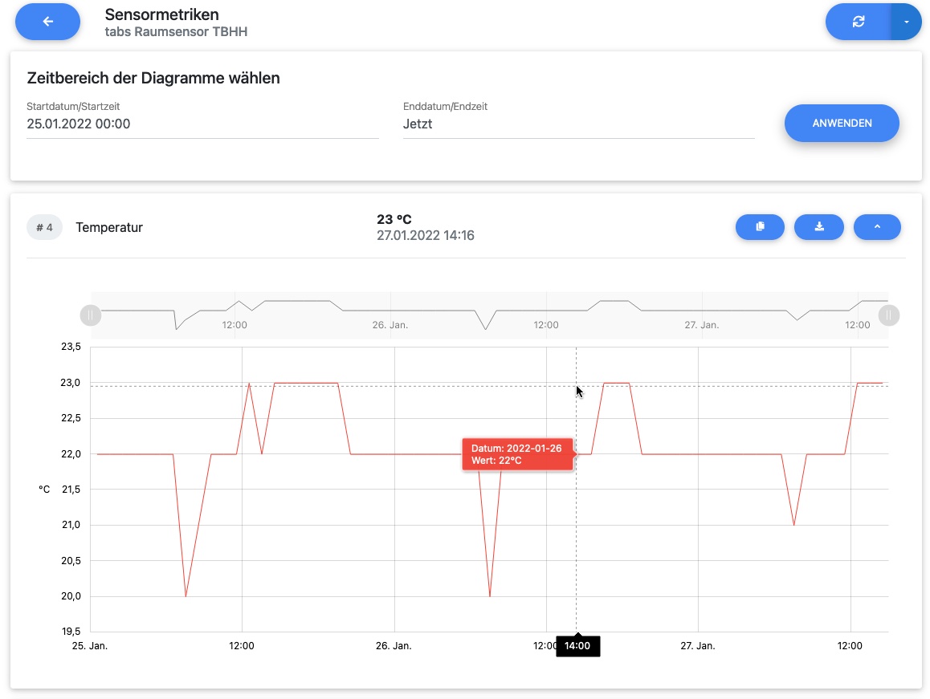Click the 14:00 time marker label
The width and height of the screenshot is (930, 699).
tap(577, 645)
